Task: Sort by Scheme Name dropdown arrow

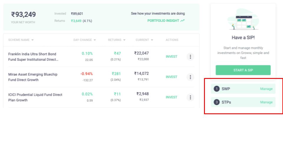Action: pos(32,40)
